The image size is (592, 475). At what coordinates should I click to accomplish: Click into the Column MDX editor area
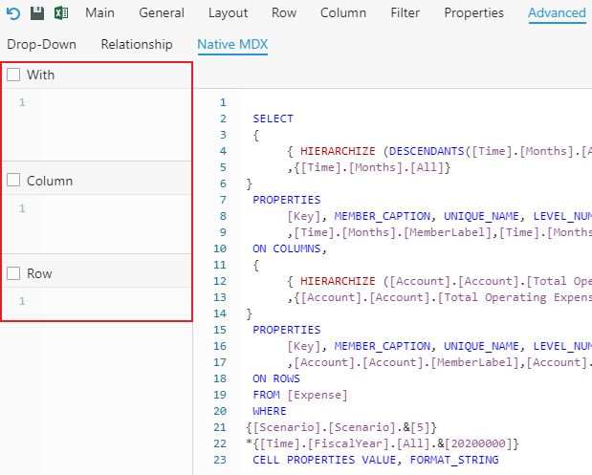click(98, 224)
